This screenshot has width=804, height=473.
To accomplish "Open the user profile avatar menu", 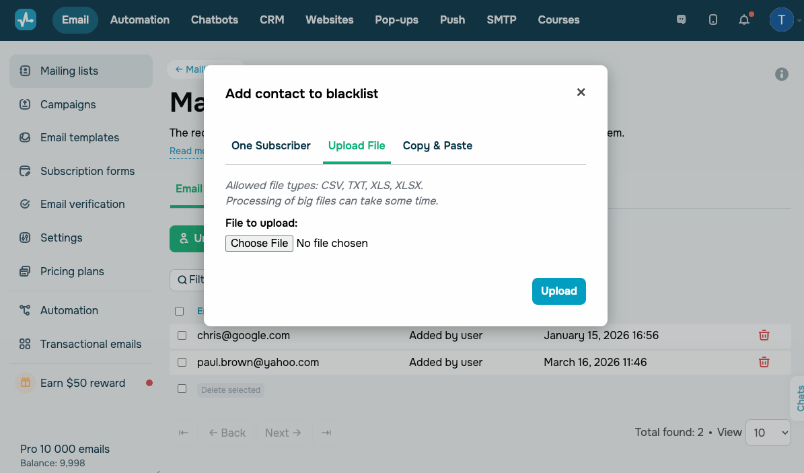I will point(781,20).
